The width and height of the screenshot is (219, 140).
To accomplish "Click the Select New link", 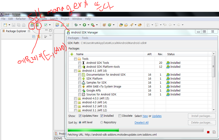I will click(x=145, y=116).
